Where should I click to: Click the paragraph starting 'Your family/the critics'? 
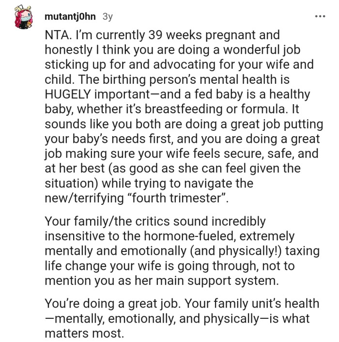(182, 251)
